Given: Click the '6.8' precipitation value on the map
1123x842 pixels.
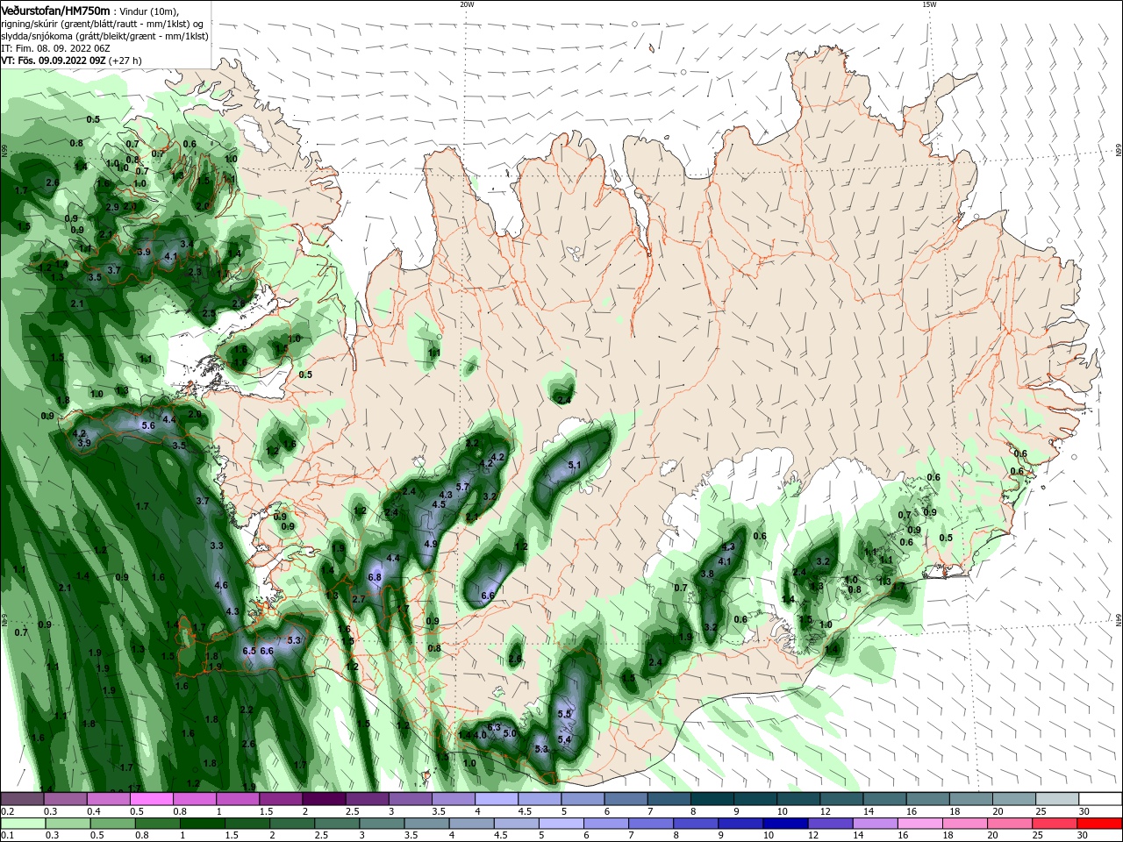Looking at the screenshot, I should [x=375, y=578].
